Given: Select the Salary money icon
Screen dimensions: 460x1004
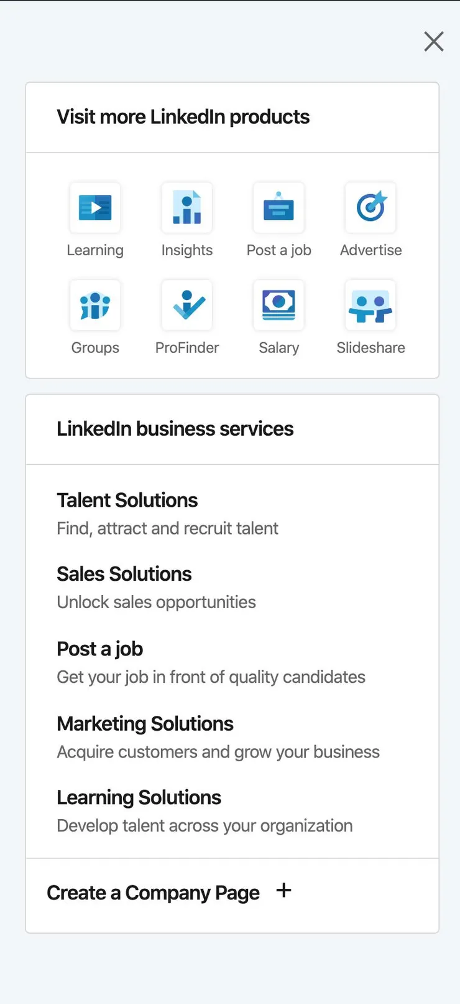Looking at the screenshot, I should click(278, 306).
